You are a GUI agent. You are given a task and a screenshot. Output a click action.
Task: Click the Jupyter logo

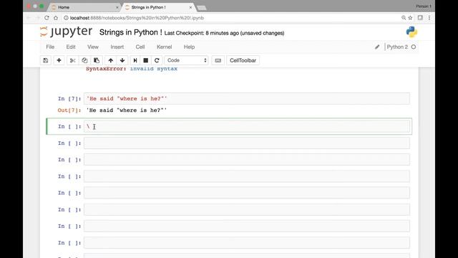67,32
